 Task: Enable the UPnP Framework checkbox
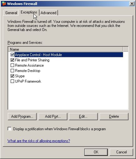(12, 81)
